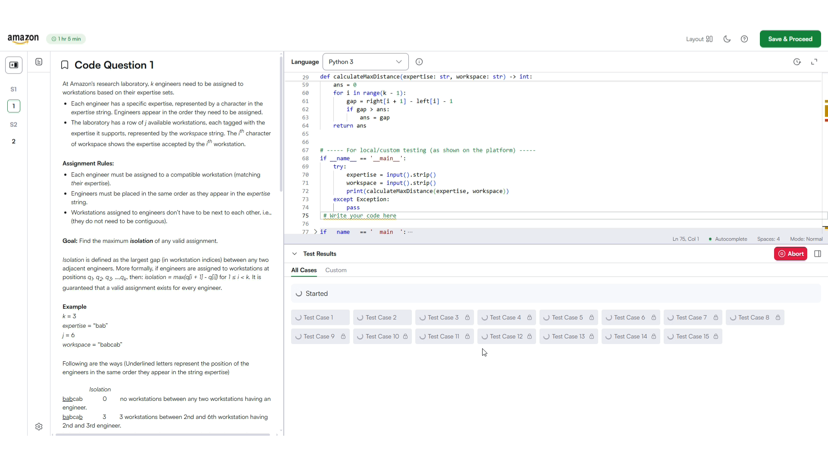Collapse the Test Results section chevron
This screenshot has width=828, height=465.
click(x=295, y=254)
